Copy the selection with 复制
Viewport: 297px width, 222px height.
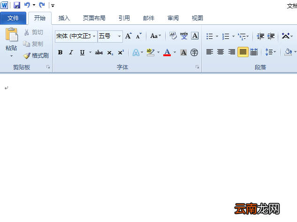point(33,44)
